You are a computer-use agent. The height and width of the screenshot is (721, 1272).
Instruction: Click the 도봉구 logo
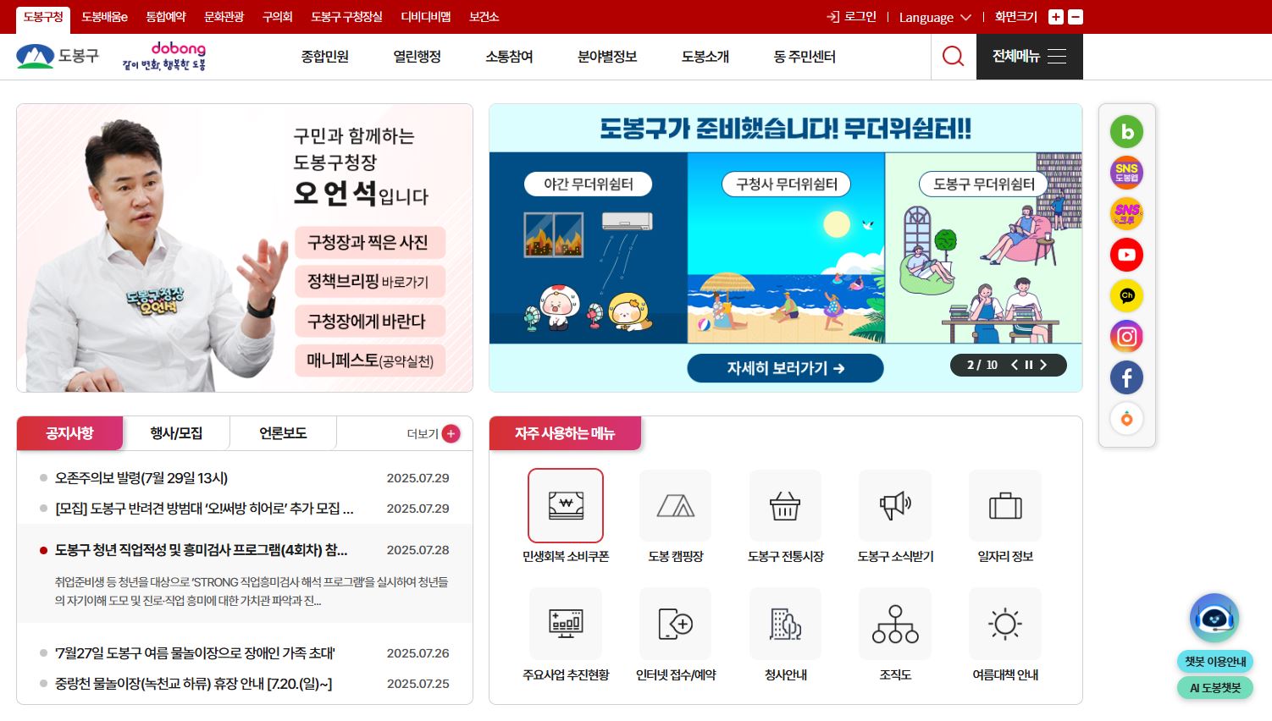point(58,57)
